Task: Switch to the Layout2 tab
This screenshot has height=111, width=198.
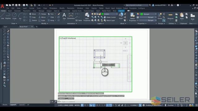Action: tap(22, 105)
